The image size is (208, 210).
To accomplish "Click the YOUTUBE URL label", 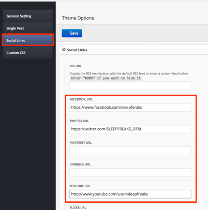I will click(80, 186).
